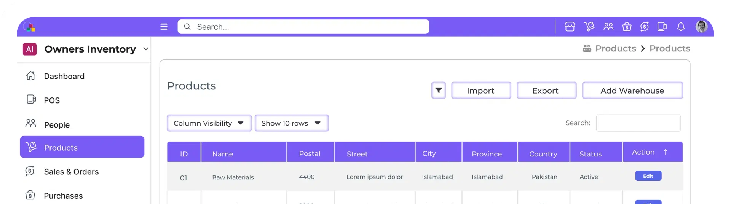Open the sales dollar icon in top bar
Viewport: 731px width, 204px height.
point(644,27)
